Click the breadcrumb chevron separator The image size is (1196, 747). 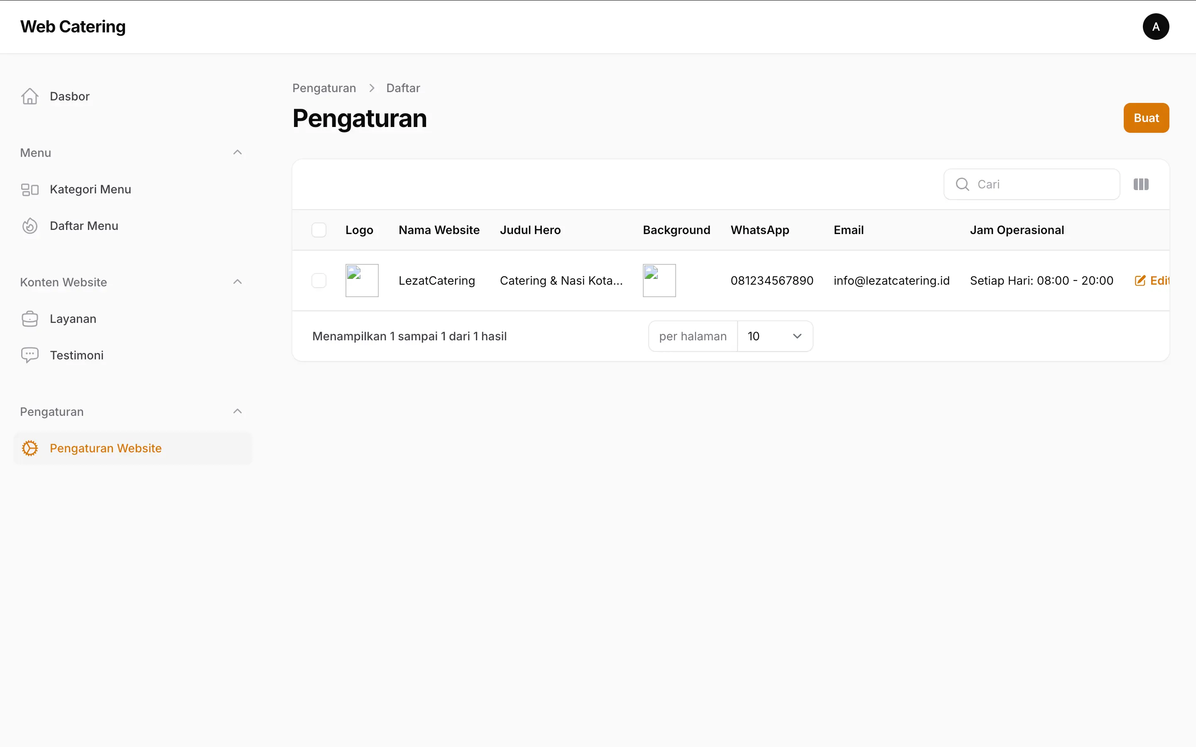[372, 88]
